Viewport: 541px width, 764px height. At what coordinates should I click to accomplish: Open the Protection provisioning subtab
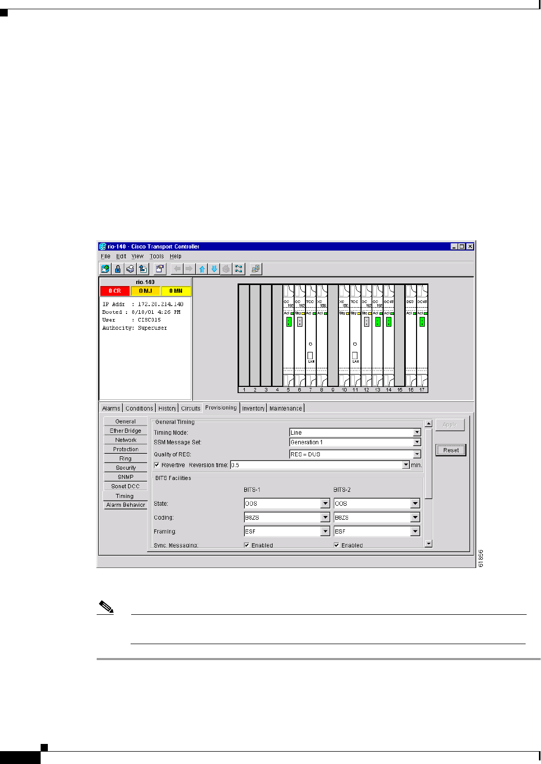pos(125,449)
